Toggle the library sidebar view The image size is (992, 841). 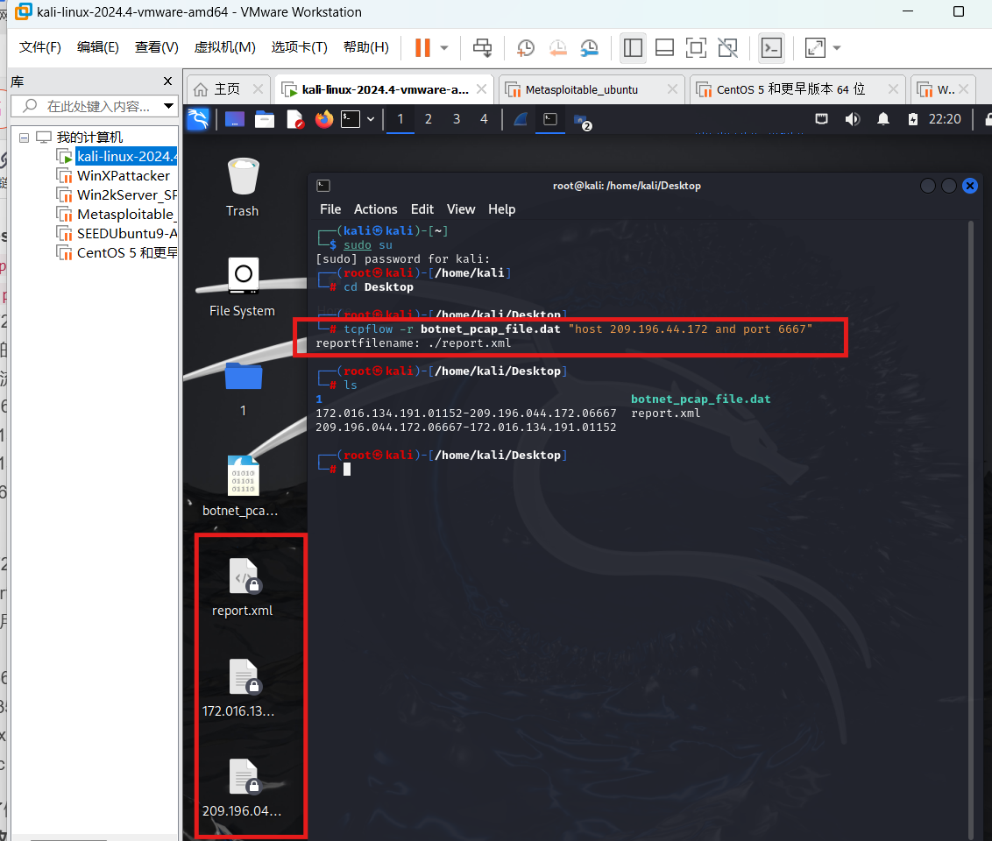pos(633,48)
